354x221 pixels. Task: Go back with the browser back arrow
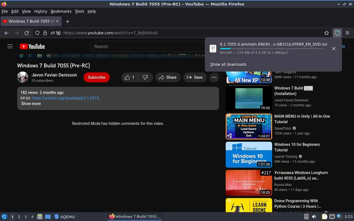[7, 33]
